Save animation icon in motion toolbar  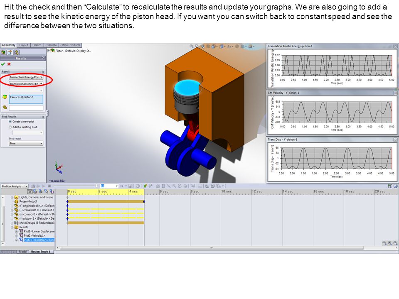(x=130, y=186)
